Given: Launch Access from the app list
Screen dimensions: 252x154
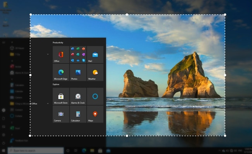Looking at the screenshot, I should click(16, 67).
